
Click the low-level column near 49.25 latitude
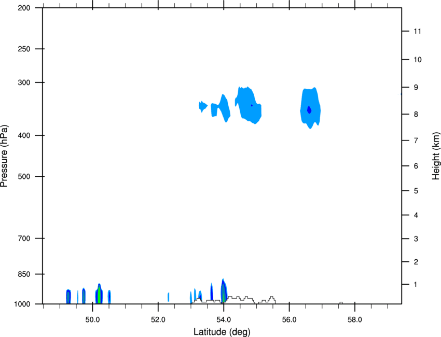[x=68, y=297]
